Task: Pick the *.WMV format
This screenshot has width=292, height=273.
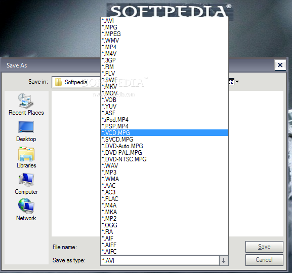Action: pos(164,40)
